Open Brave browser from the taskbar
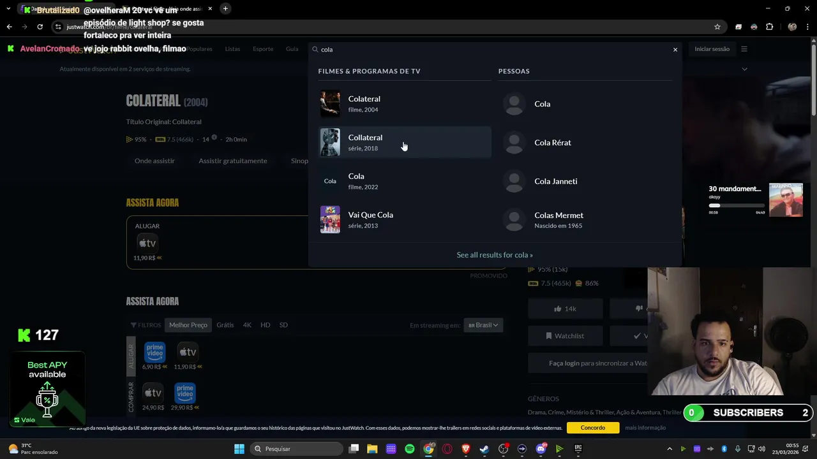The image size is (817, 459). [466, 449]
